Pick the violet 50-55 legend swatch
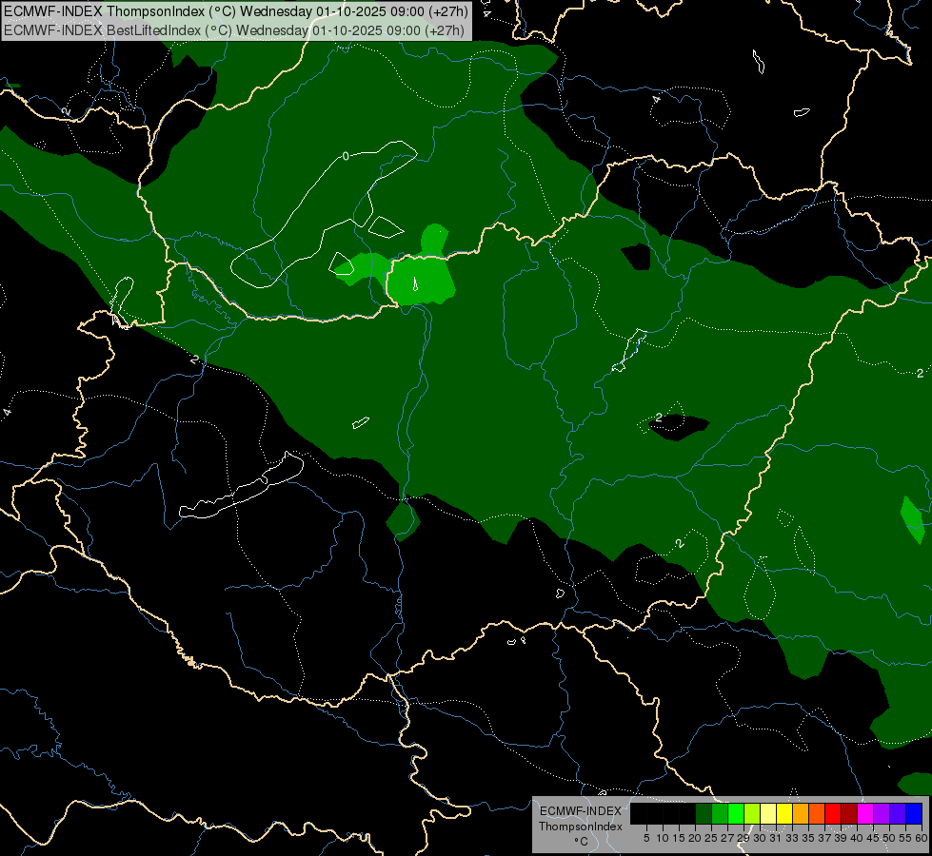This screenshot has height=856, width=932. pyautogui.click(x=898, y=813)
